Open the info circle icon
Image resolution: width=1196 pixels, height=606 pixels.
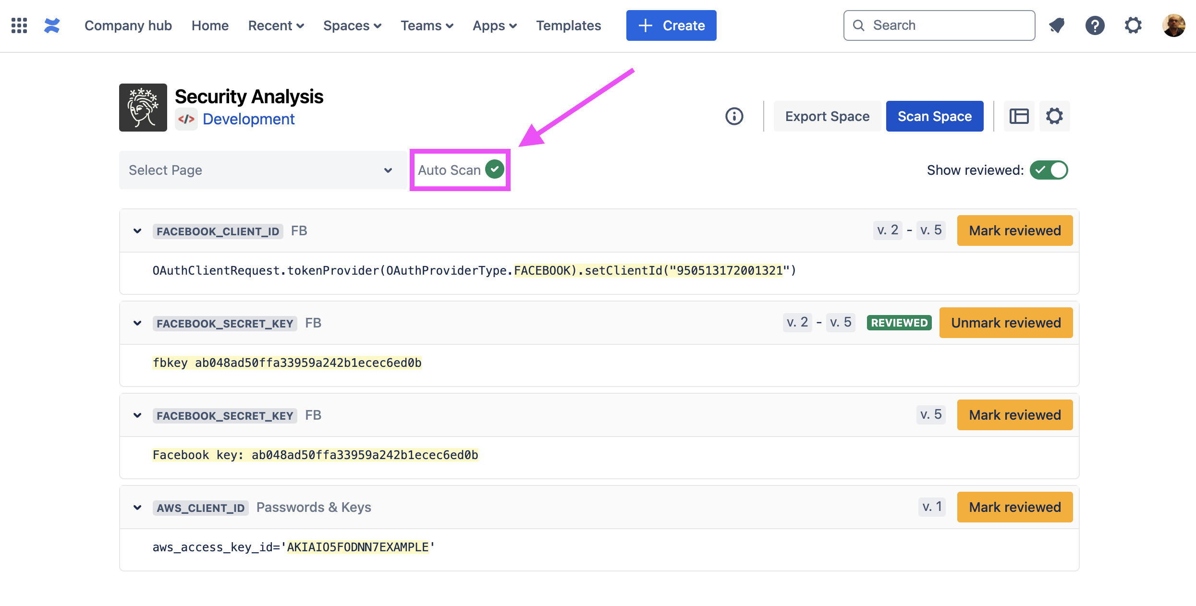(x=734, y=116)
